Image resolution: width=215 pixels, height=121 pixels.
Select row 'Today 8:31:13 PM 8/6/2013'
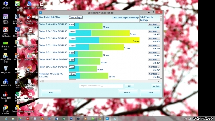click(99, 54)
